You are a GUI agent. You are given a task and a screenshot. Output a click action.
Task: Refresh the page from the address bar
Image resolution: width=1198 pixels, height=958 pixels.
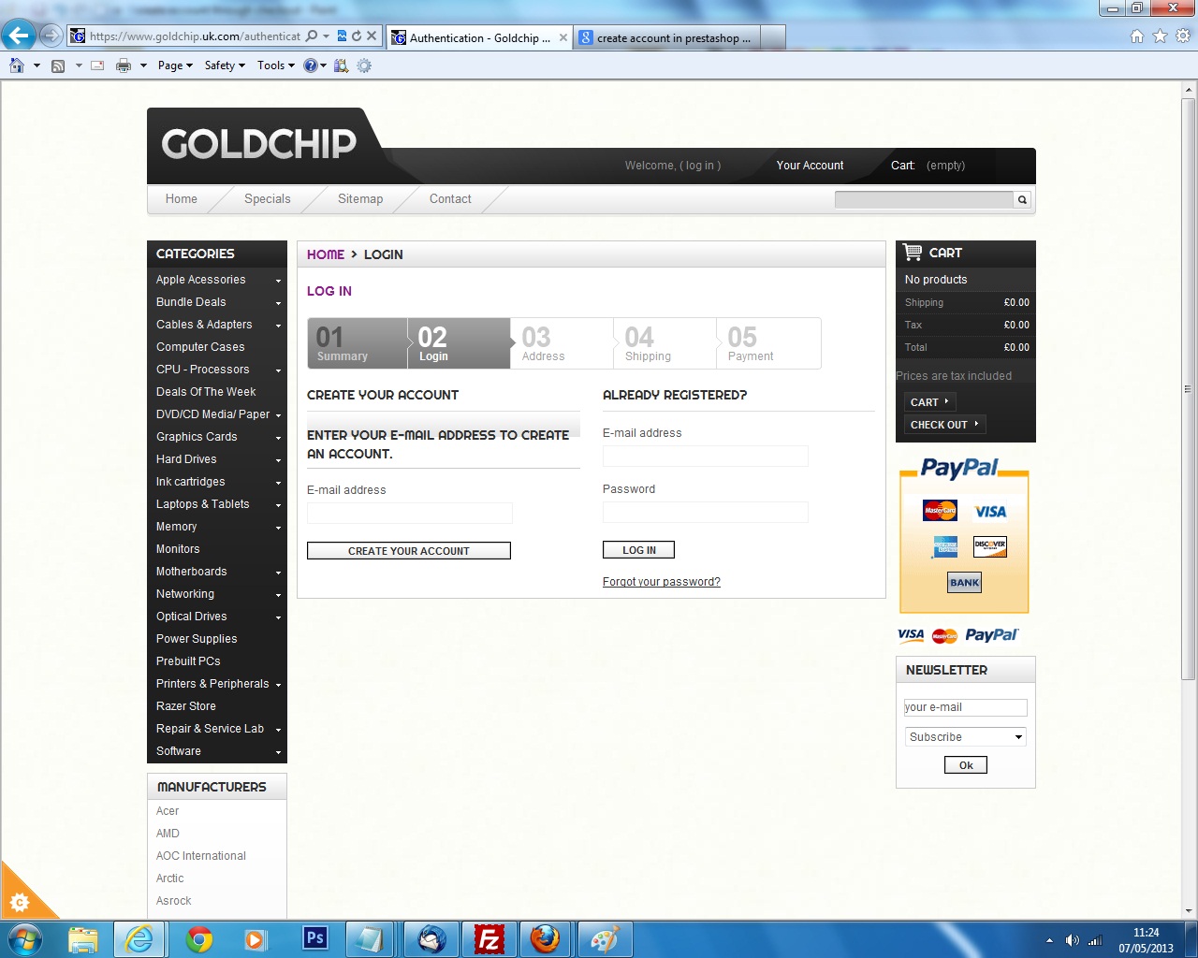click(x=357, y=36)
